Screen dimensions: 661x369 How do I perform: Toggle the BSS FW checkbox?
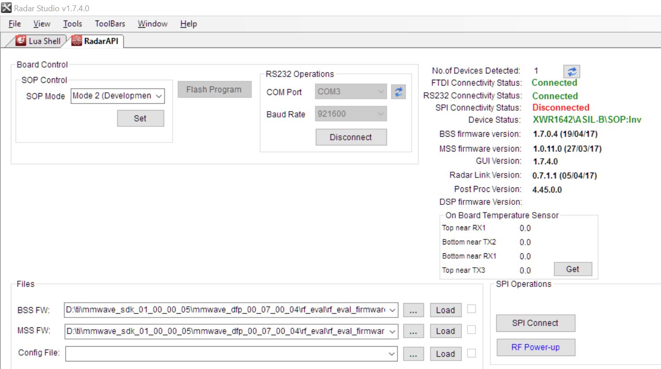coord(472,309)
